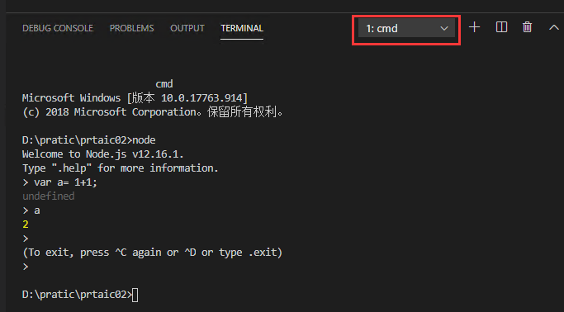This screenshot has height=312, width=564.
Task: Split the terminal with split icon
Action: click(x=501, y=27)
